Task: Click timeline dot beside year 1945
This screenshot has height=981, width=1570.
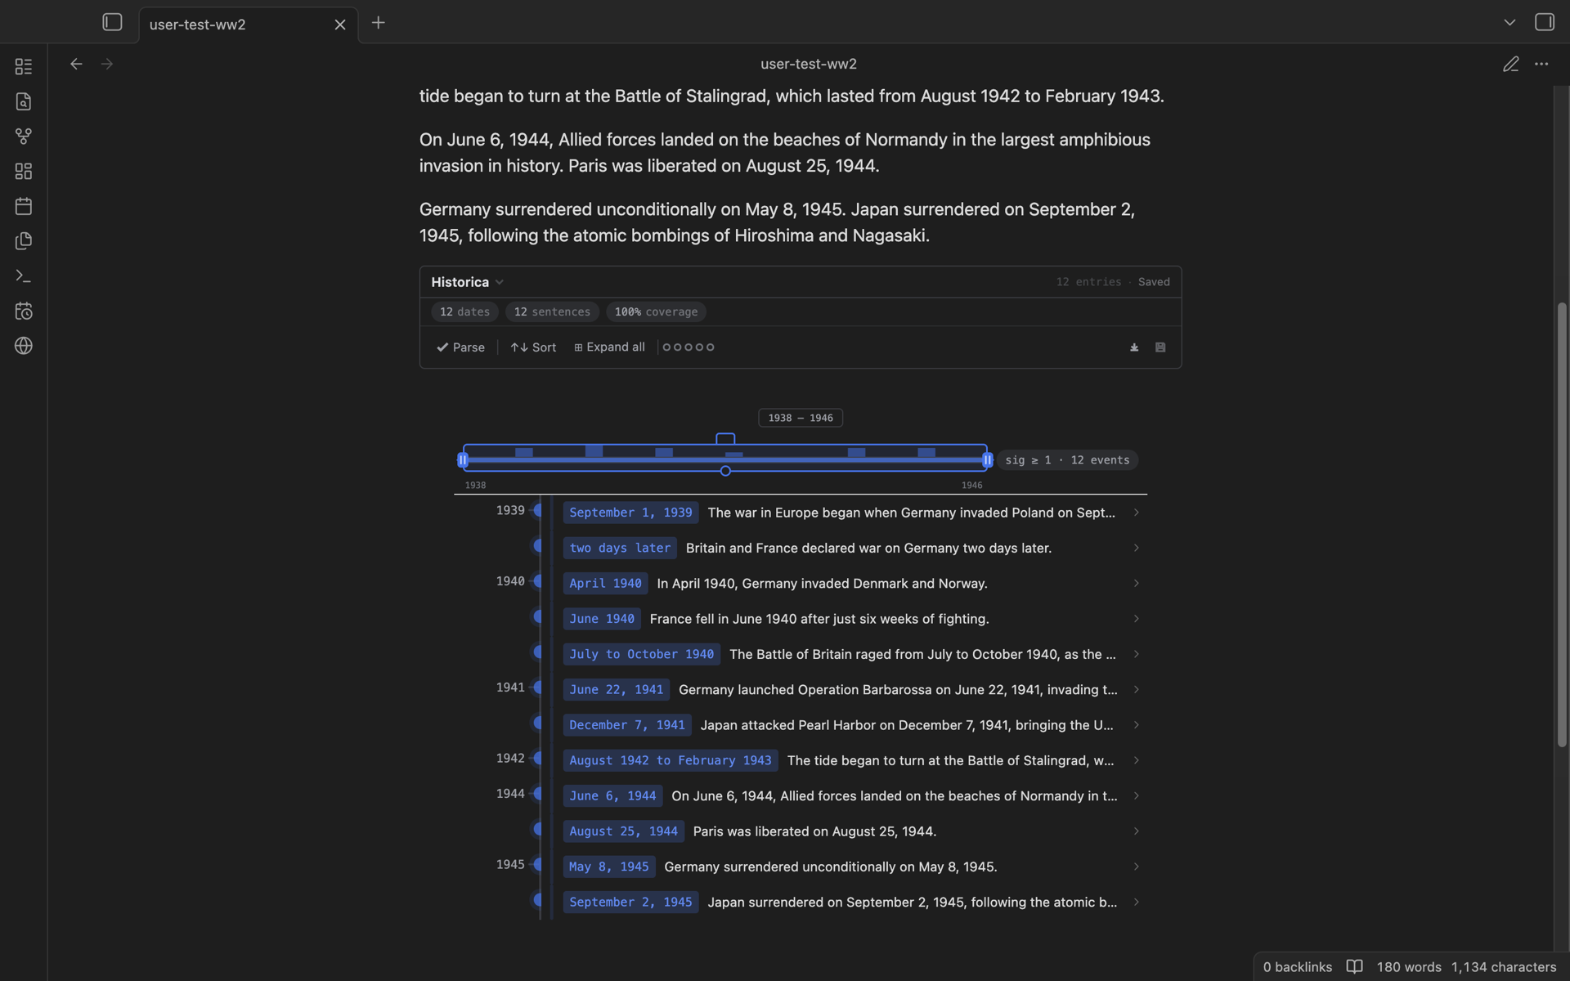Action: pos(538,865)
